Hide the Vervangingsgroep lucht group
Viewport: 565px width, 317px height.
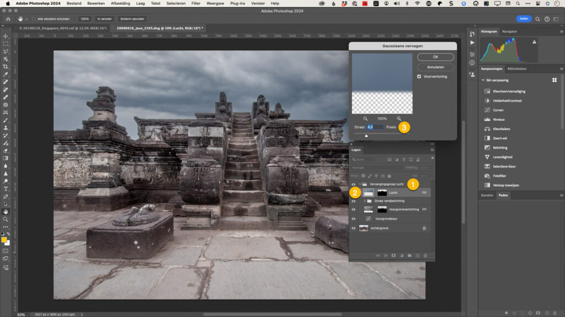tap(354, 184)
